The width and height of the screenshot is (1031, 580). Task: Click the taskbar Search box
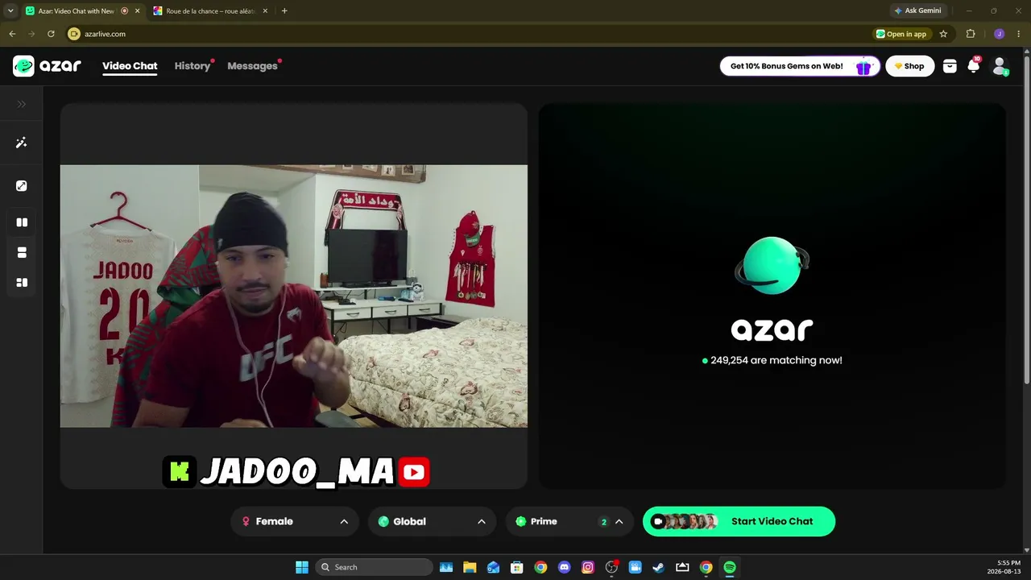click(x=374, y=567)
